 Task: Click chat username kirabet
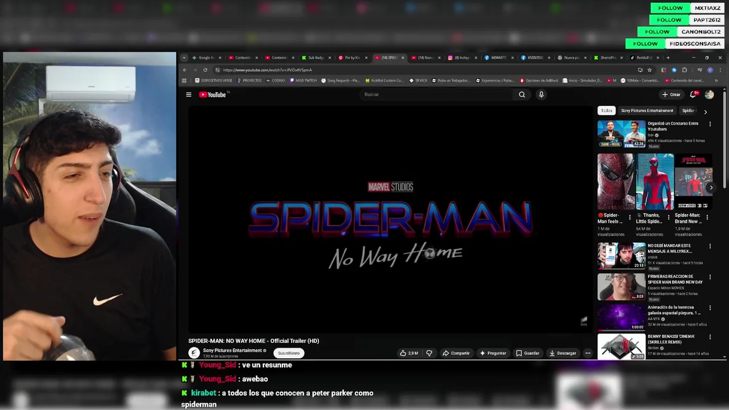pos(203,393)
